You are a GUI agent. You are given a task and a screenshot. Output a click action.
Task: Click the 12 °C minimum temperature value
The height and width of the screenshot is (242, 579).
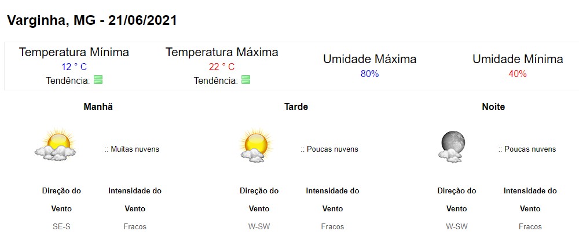pos(74,67)
